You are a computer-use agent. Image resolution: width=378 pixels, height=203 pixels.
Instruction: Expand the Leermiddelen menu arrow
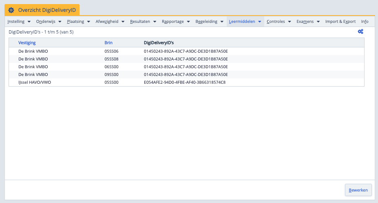click(260, 22)
